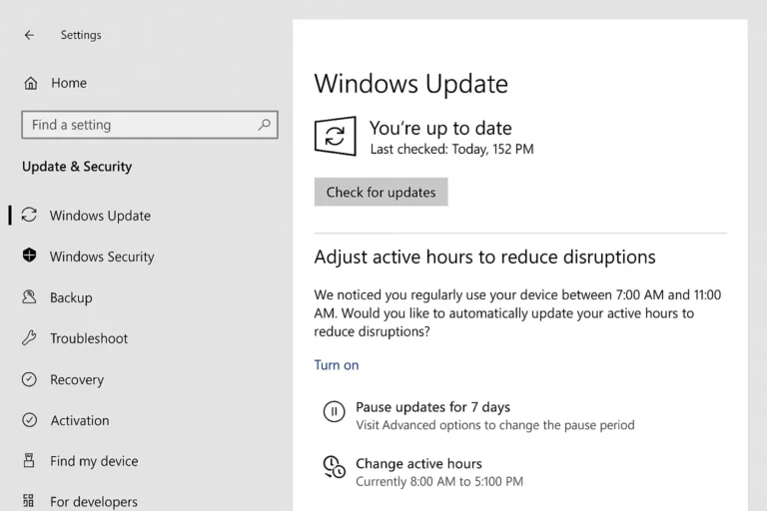Click the search magnifier icon

click(x=264, y=125)
